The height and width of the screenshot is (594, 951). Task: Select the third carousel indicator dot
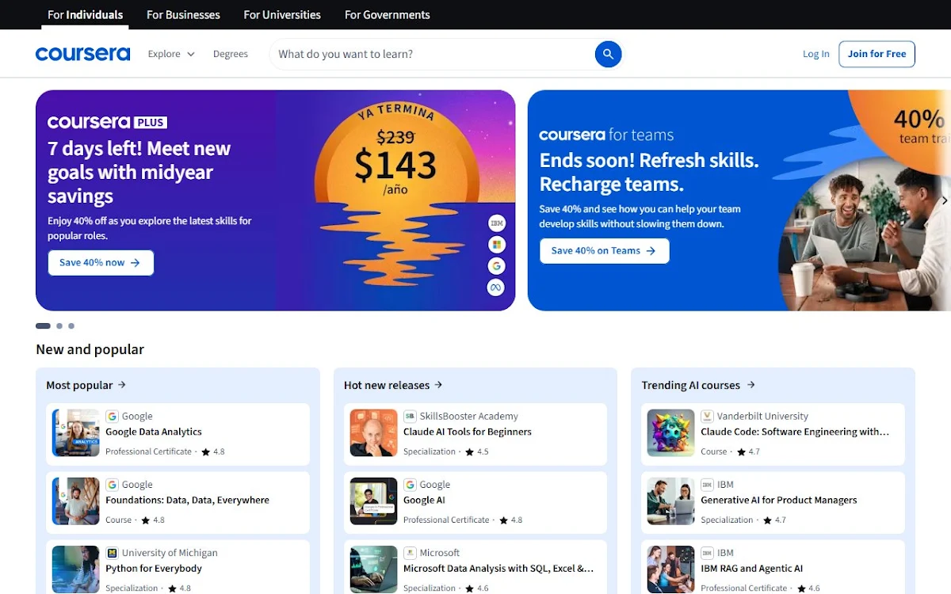pos(71,326)
